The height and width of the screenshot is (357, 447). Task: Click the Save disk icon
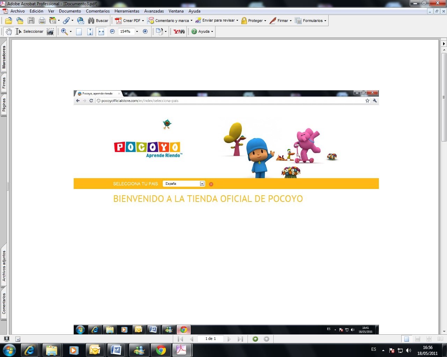[x=31, y=21]
